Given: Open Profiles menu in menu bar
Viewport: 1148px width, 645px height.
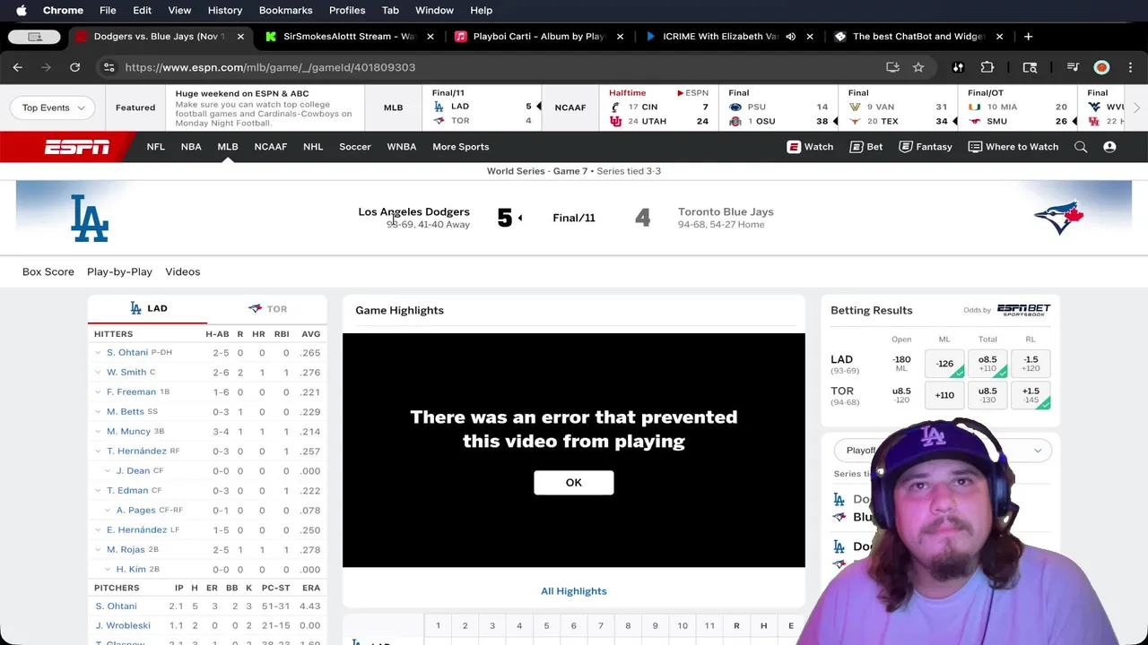Looking at the screenshot, I should click(x=347, y=11).
